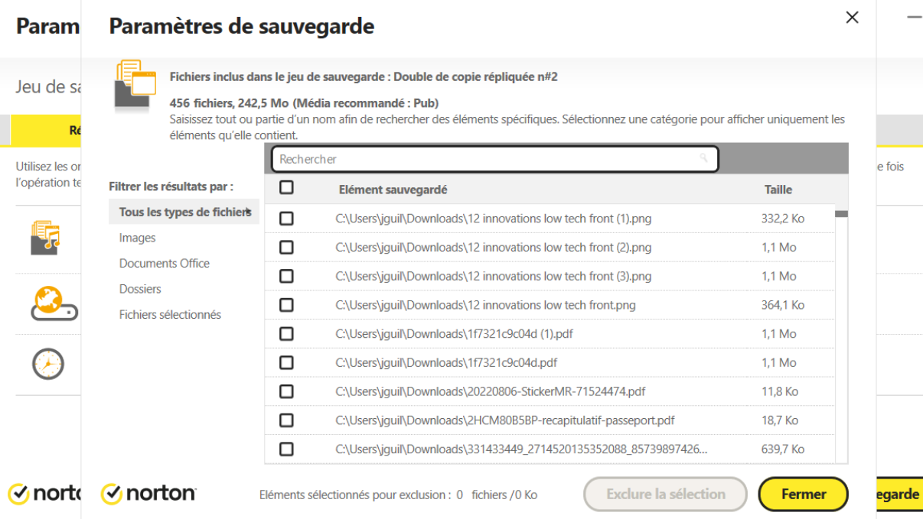The image size is (923, 519).
Task: Click the Fermer button
Action: [x=802, y=494]
